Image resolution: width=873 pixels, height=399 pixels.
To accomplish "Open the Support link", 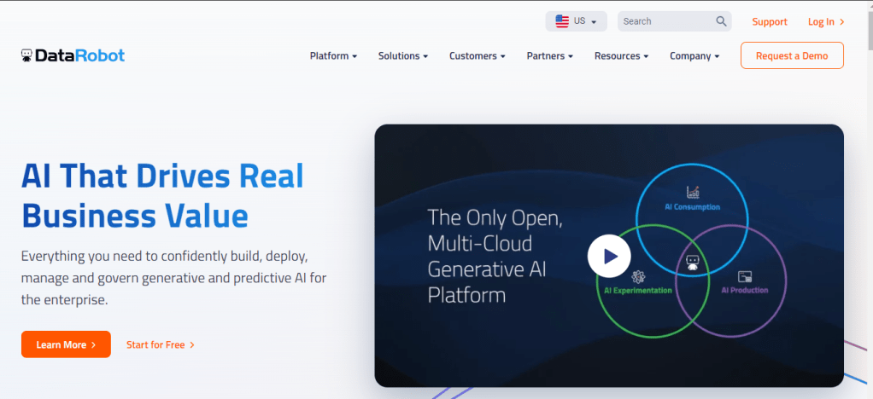I will (770, 22).
